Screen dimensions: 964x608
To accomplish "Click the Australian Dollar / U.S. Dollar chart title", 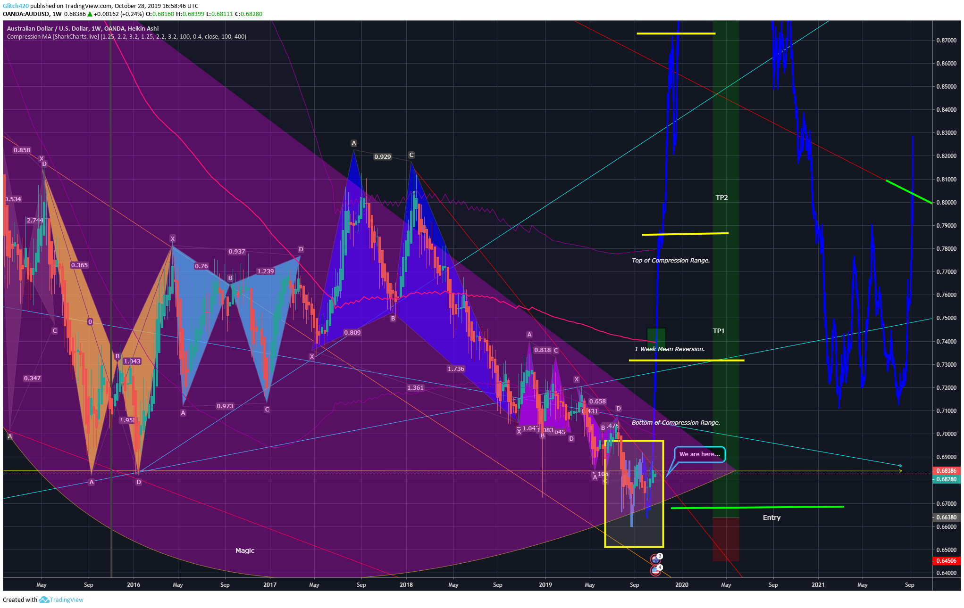I will [x=83, y=28].
